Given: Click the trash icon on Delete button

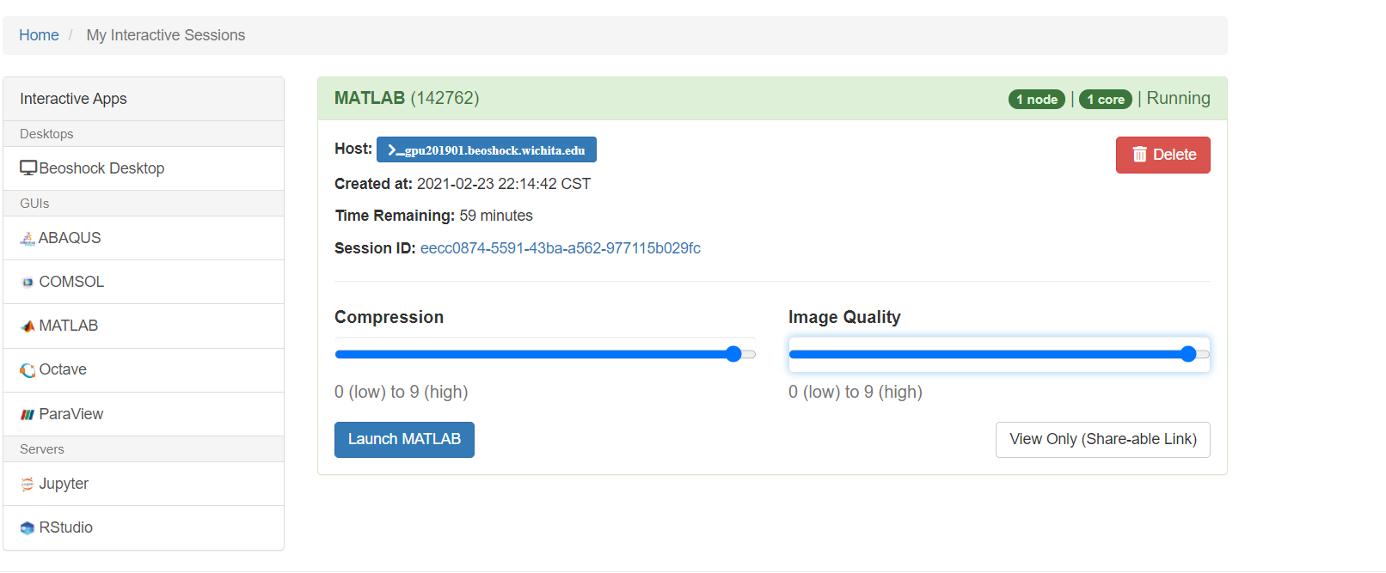Looking at the screenshot, I should (x=1140, y=155).
